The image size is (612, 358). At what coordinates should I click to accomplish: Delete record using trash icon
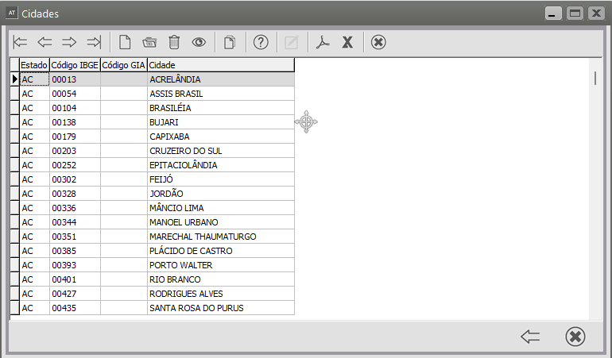tap(174, 42)
